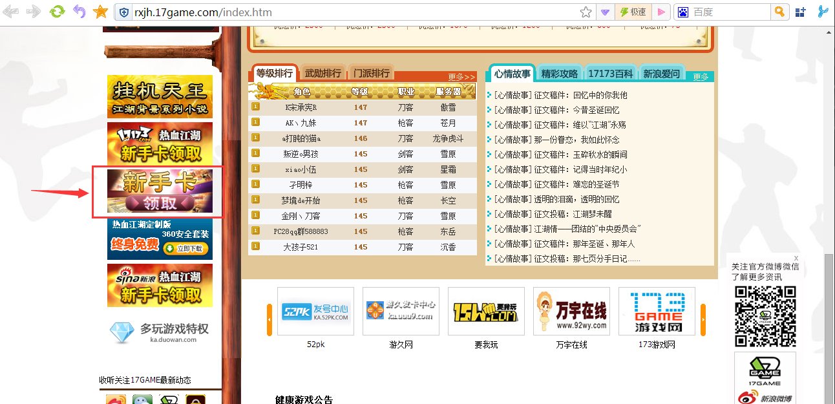The image size is (835, 404).
Task: Open the 52pk partner logo
Action: click(315, 312)
